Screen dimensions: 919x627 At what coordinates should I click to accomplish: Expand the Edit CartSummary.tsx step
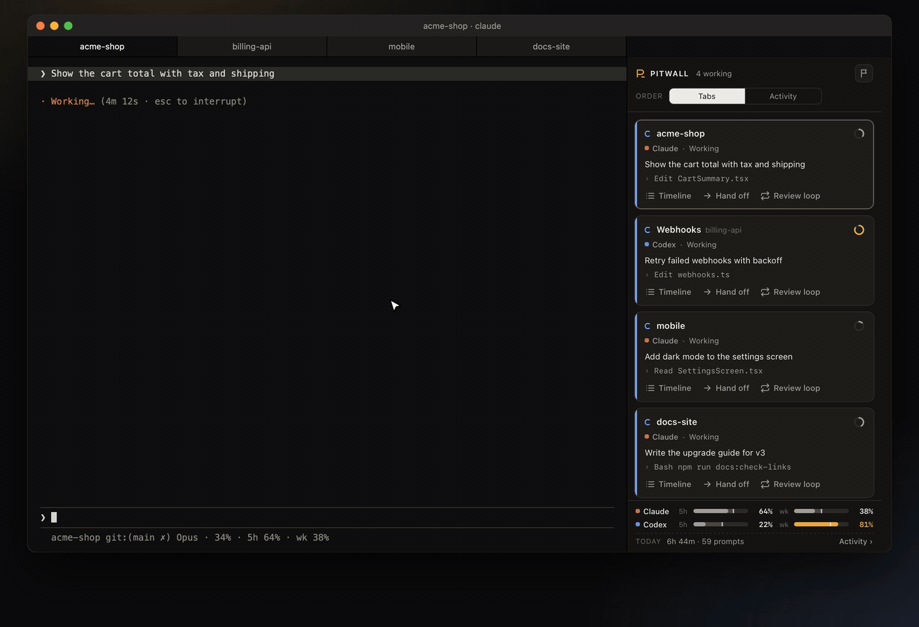tap(696, 179)
